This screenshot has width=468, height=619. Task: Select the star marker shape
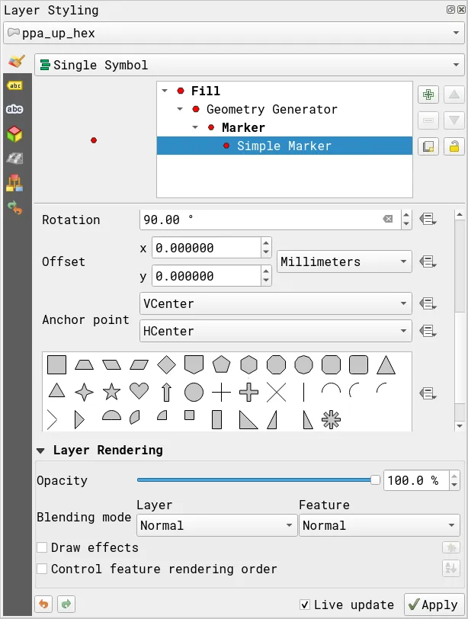tap(112, 392)
